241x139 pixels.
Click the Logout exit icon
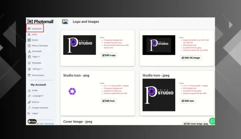tap(29, 113)
